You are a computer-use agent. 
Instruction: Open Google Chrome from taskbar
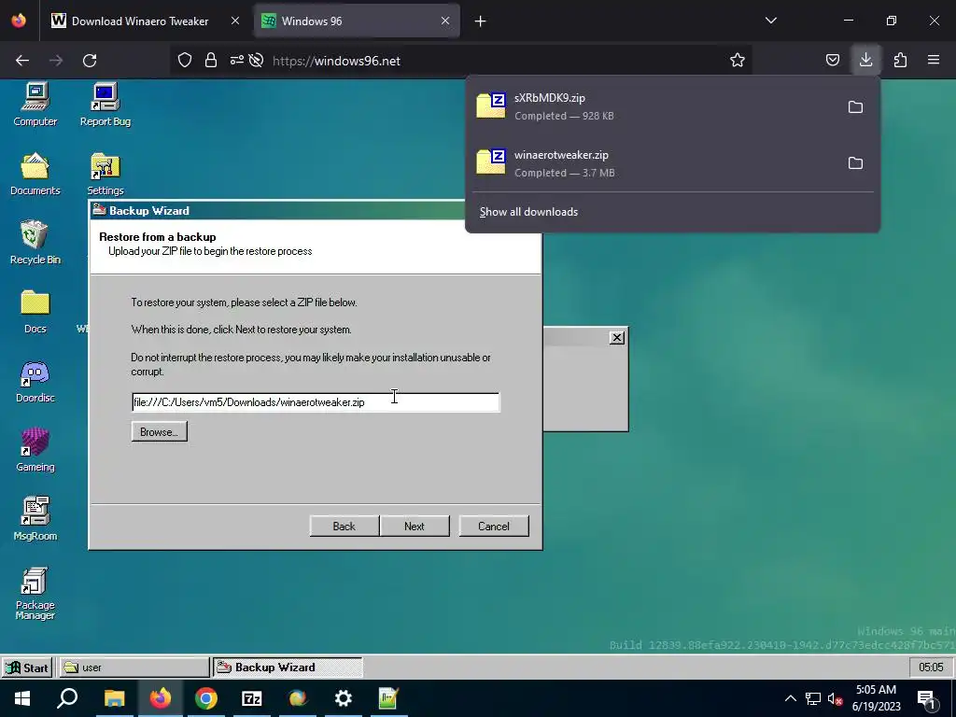[x=205, y=698]
